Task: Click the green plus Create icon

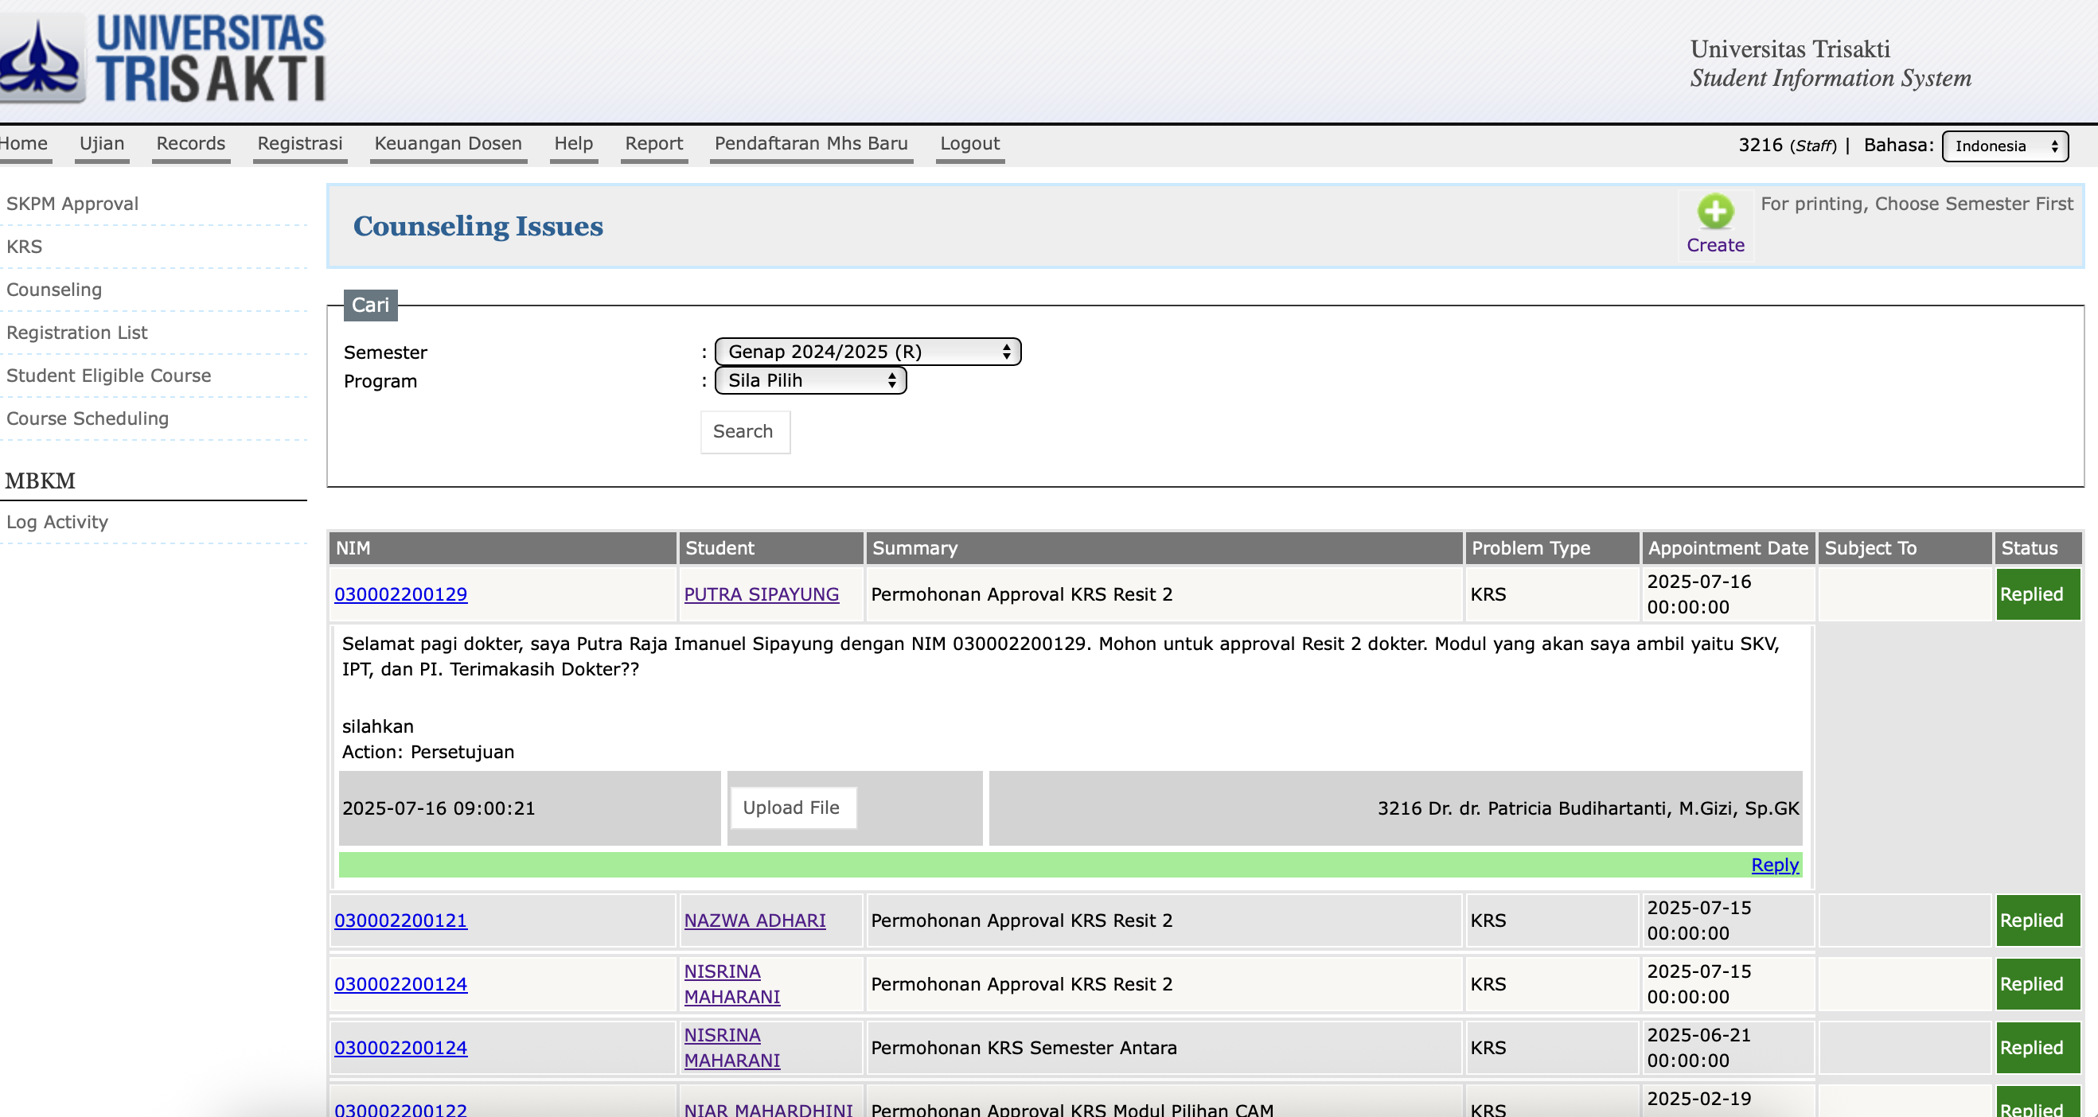Action: pyautogui.click(x=1714, y=212)
